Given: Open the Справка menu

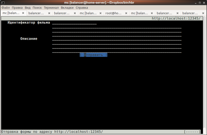Looking at the screenshot, I should pyautogui.click(x=82, y=7).
